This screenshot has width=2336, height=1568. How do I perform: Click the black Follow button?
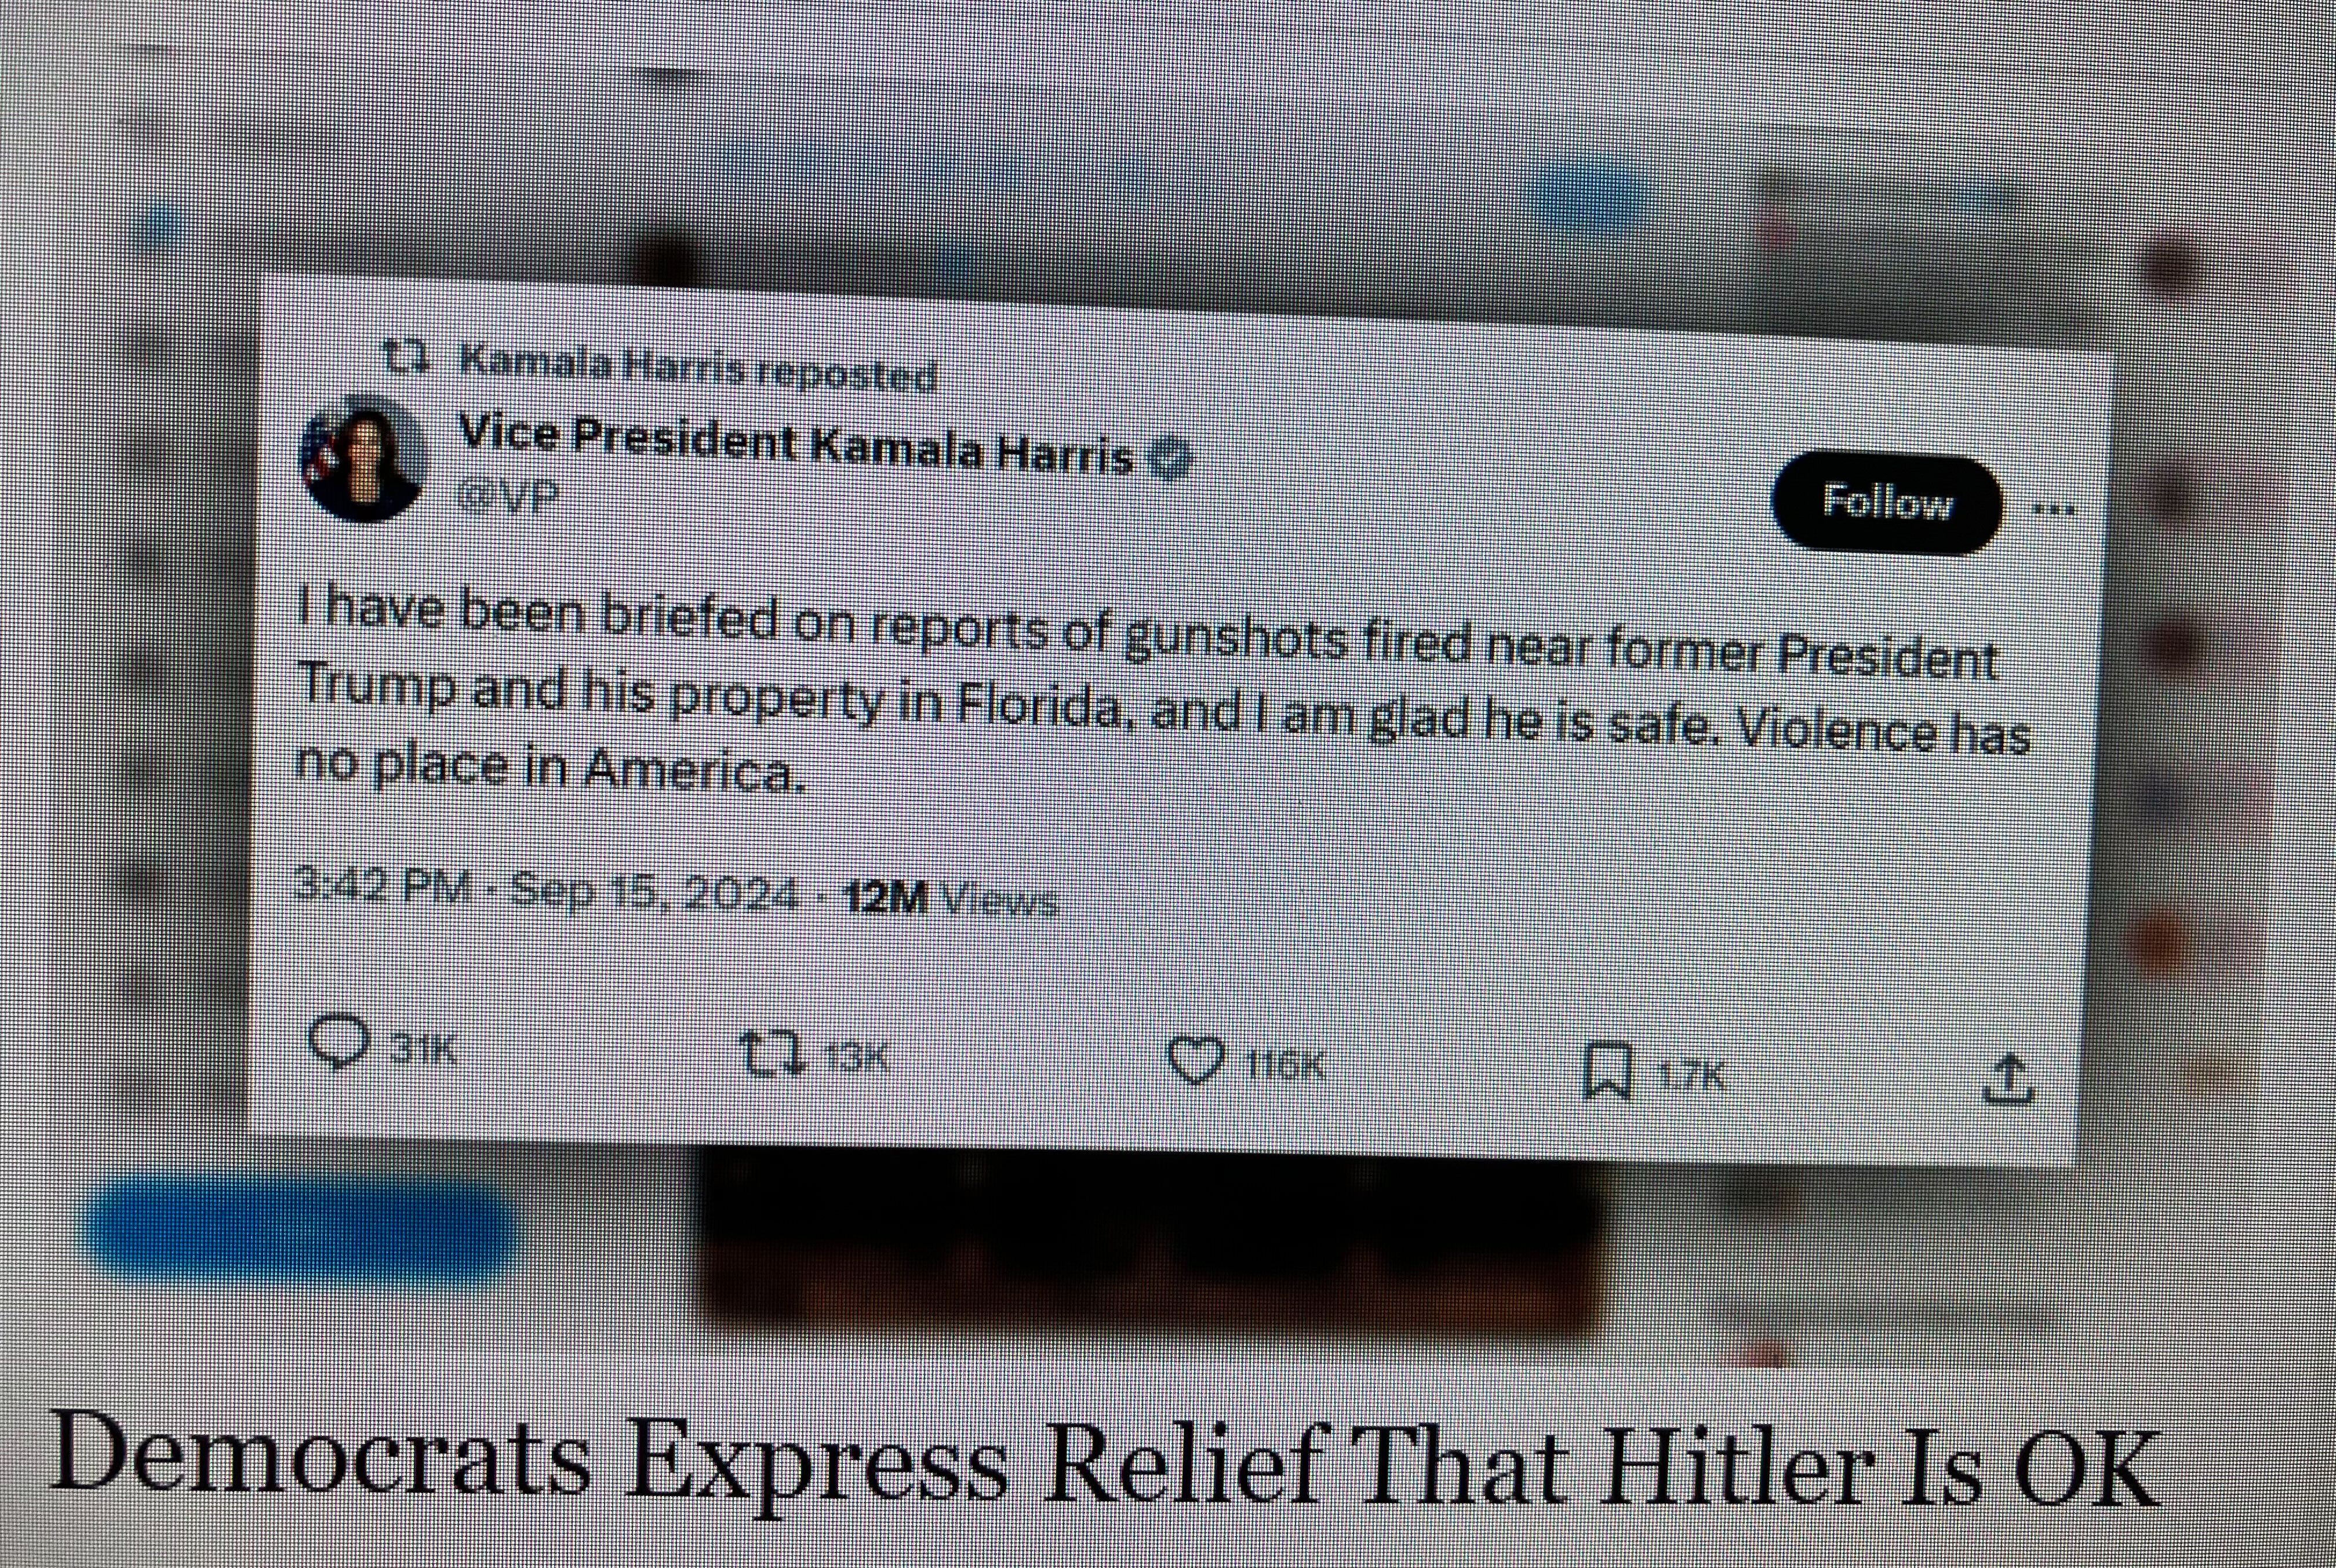(1886, 503)
